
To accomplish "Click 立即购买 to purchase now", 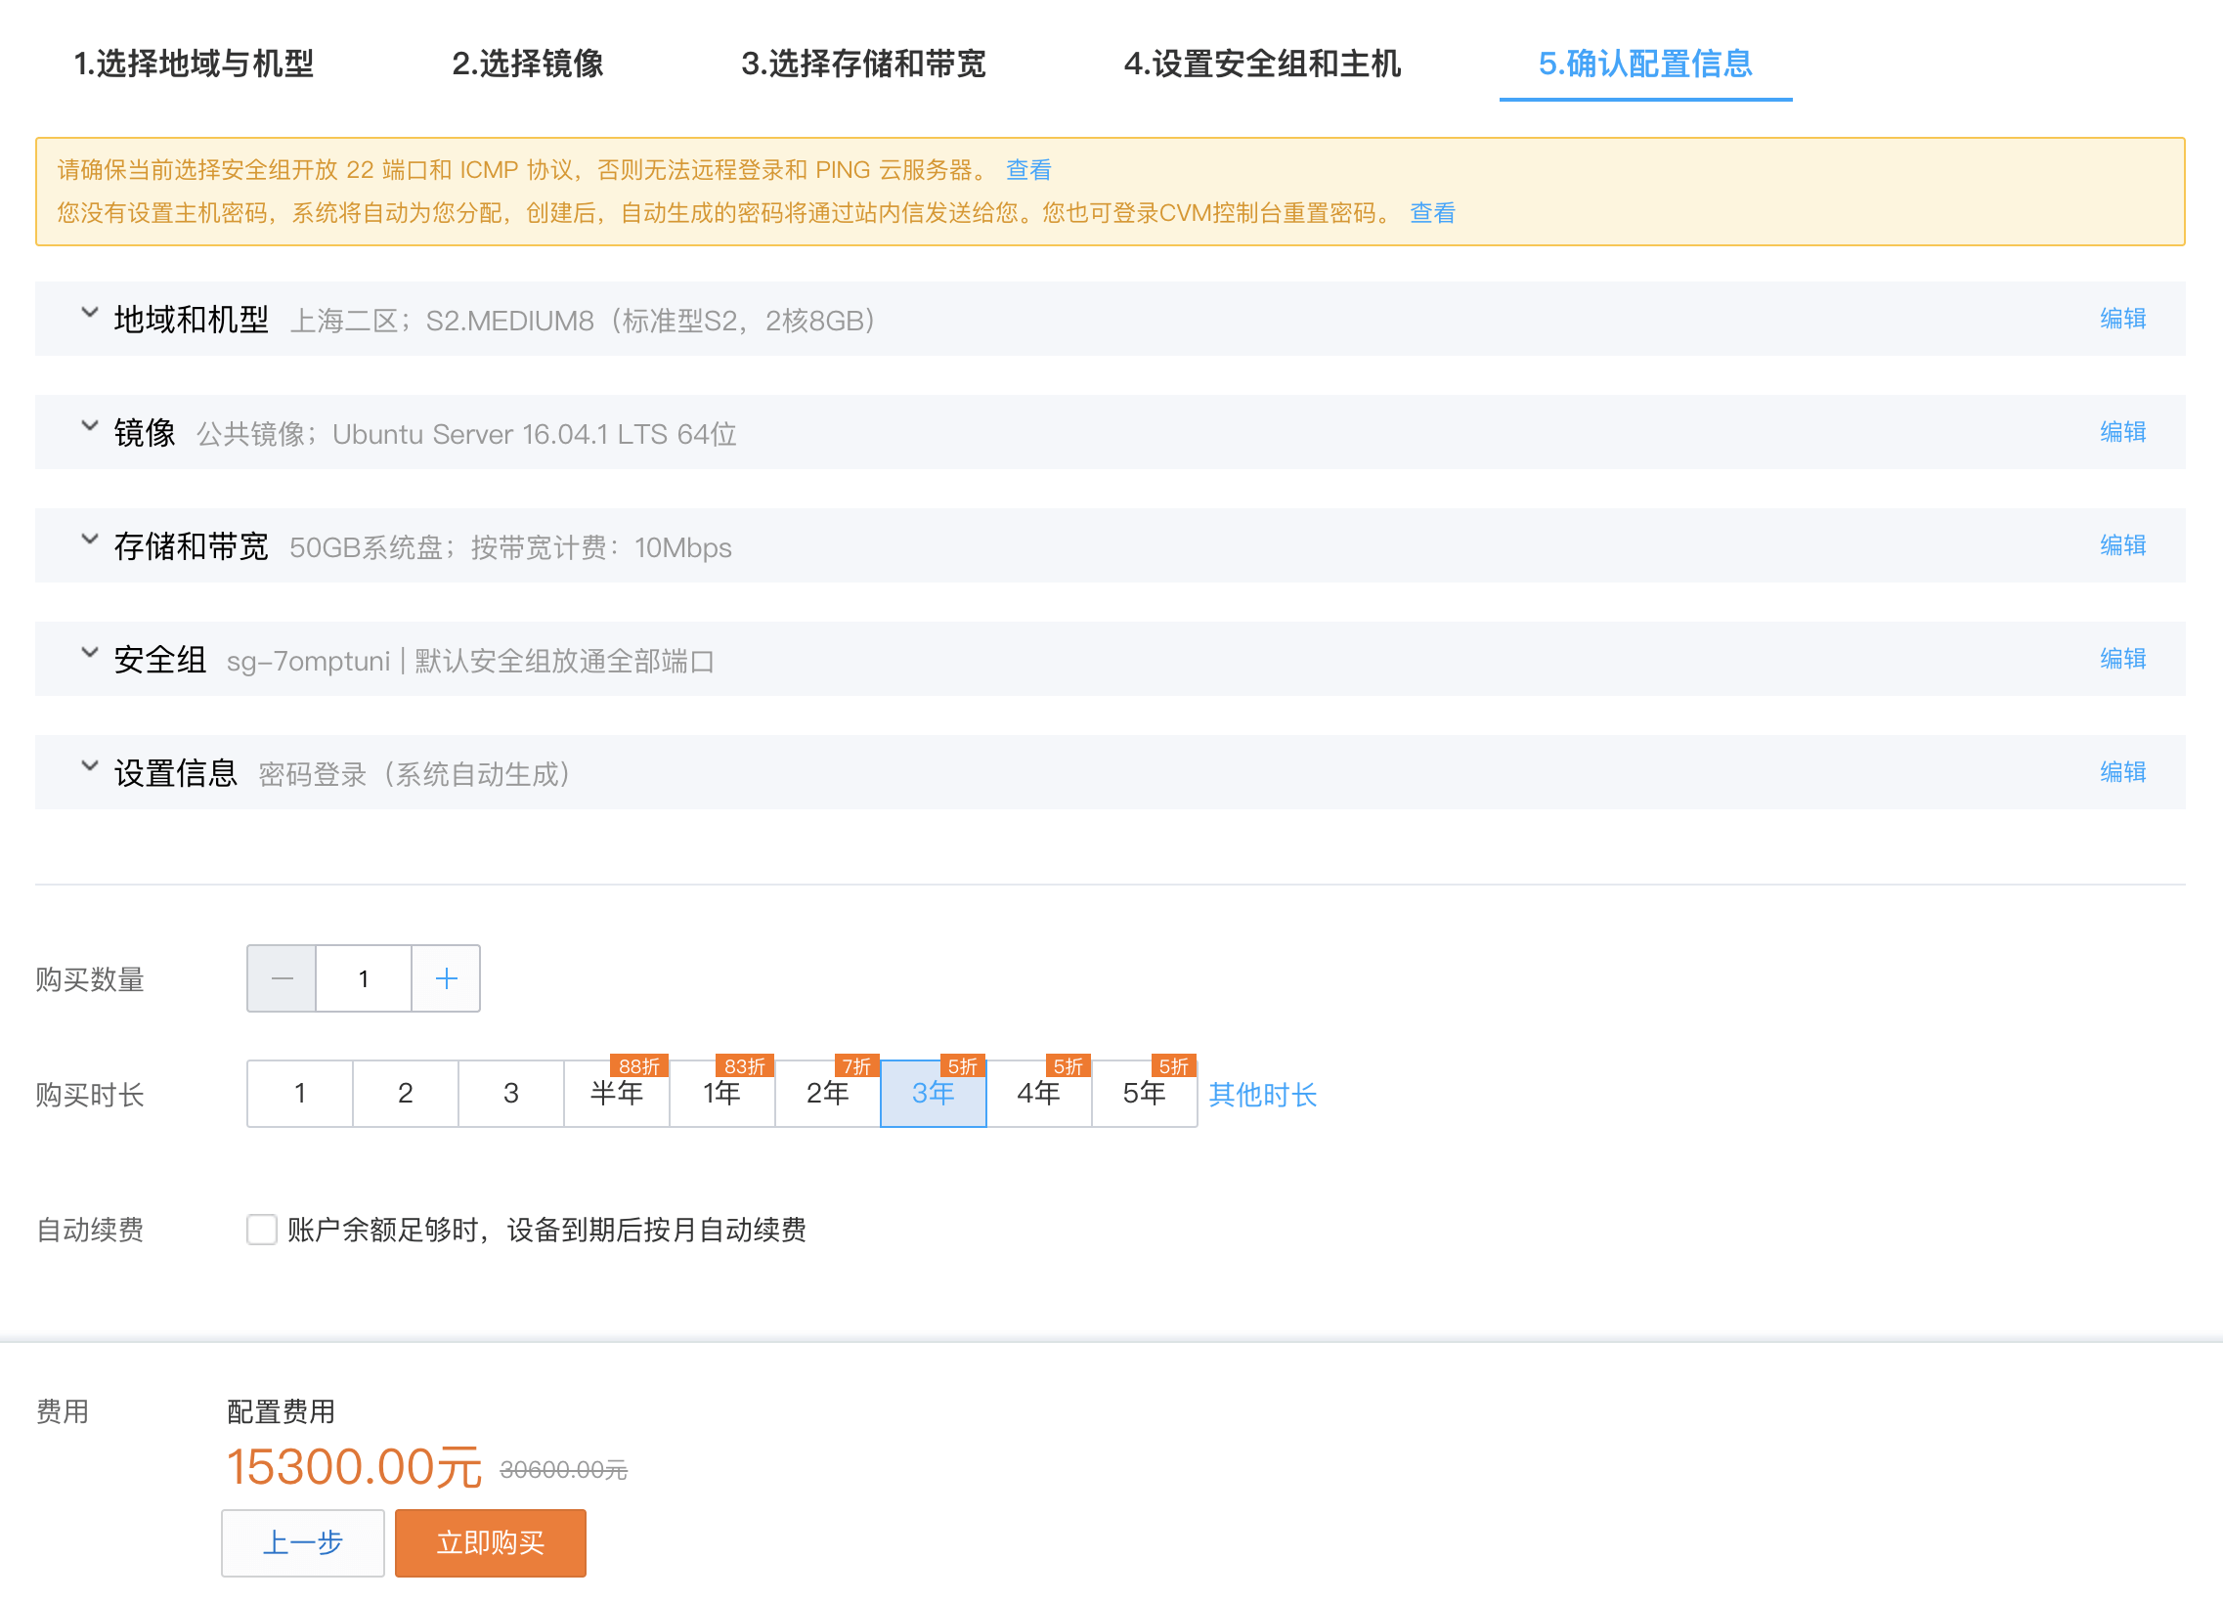I will tap(491, 1543).
